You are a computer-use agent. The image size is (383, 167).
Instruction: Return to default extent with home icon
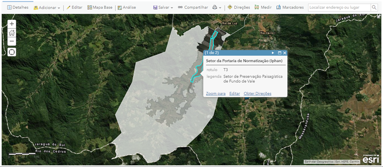tap(12, 32)
